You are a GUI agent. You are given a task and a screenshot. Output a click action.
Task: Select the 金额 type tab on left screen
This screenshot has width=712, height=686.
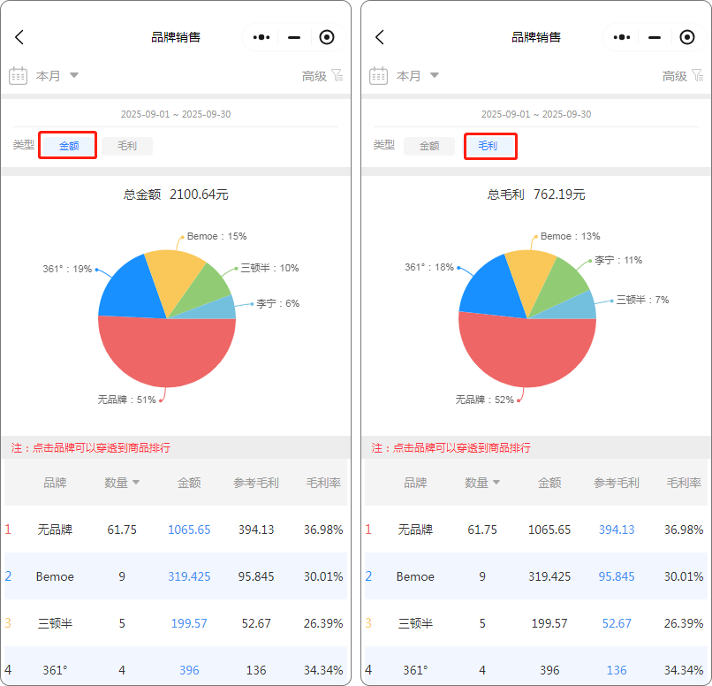(69, 146)
